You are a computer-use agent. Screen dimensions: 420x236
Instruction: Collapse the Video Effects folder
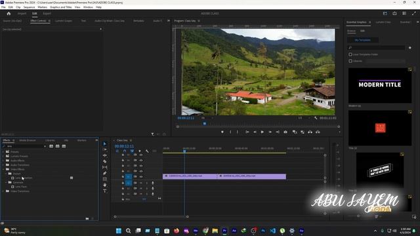3,169
